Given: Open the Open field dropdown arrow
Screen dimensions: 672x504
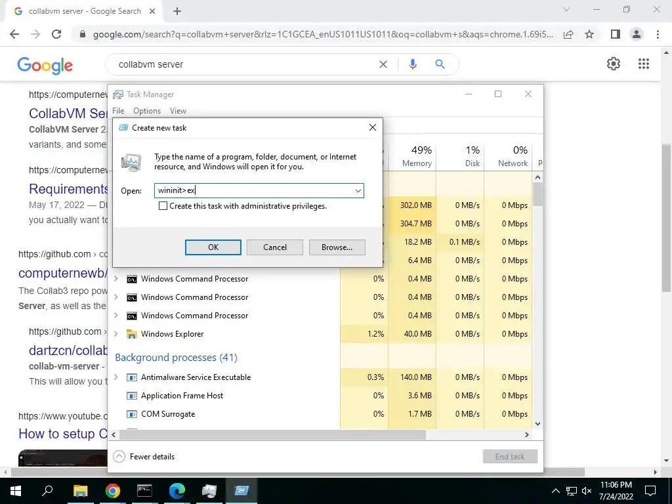Looking at the screenshot, I should [358, 191].
